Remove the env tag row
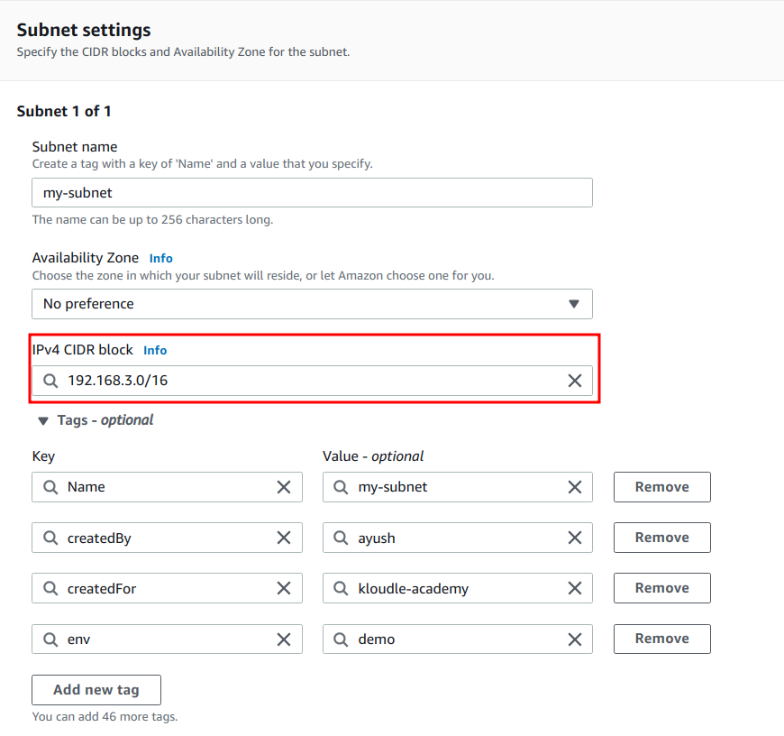 (x=662, y=639)
